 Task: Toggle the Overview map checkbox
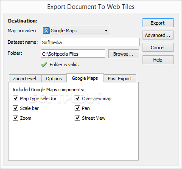77,99
